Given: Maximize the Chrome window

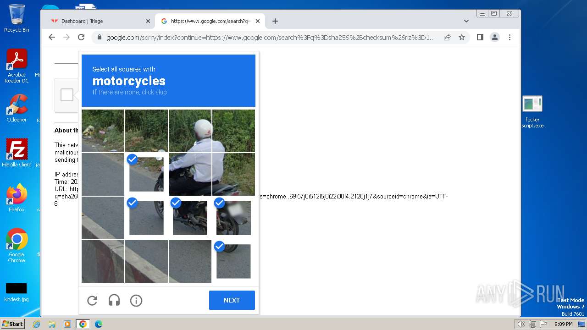Looking at the screenshot, I should [x=494, y=13].
